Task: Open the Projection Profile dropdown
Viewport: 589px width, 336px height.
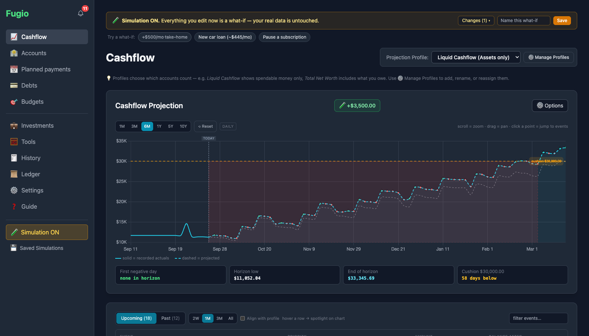Action: [x=476, y=57]
